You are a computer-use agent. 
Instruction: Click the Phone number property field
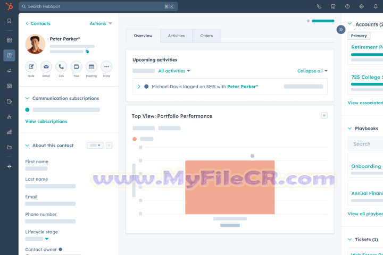51,221
